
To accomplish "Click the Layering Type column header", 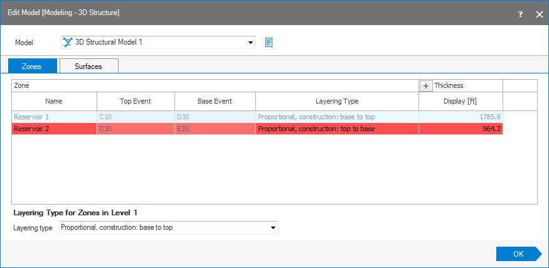I will click(337, 101).
